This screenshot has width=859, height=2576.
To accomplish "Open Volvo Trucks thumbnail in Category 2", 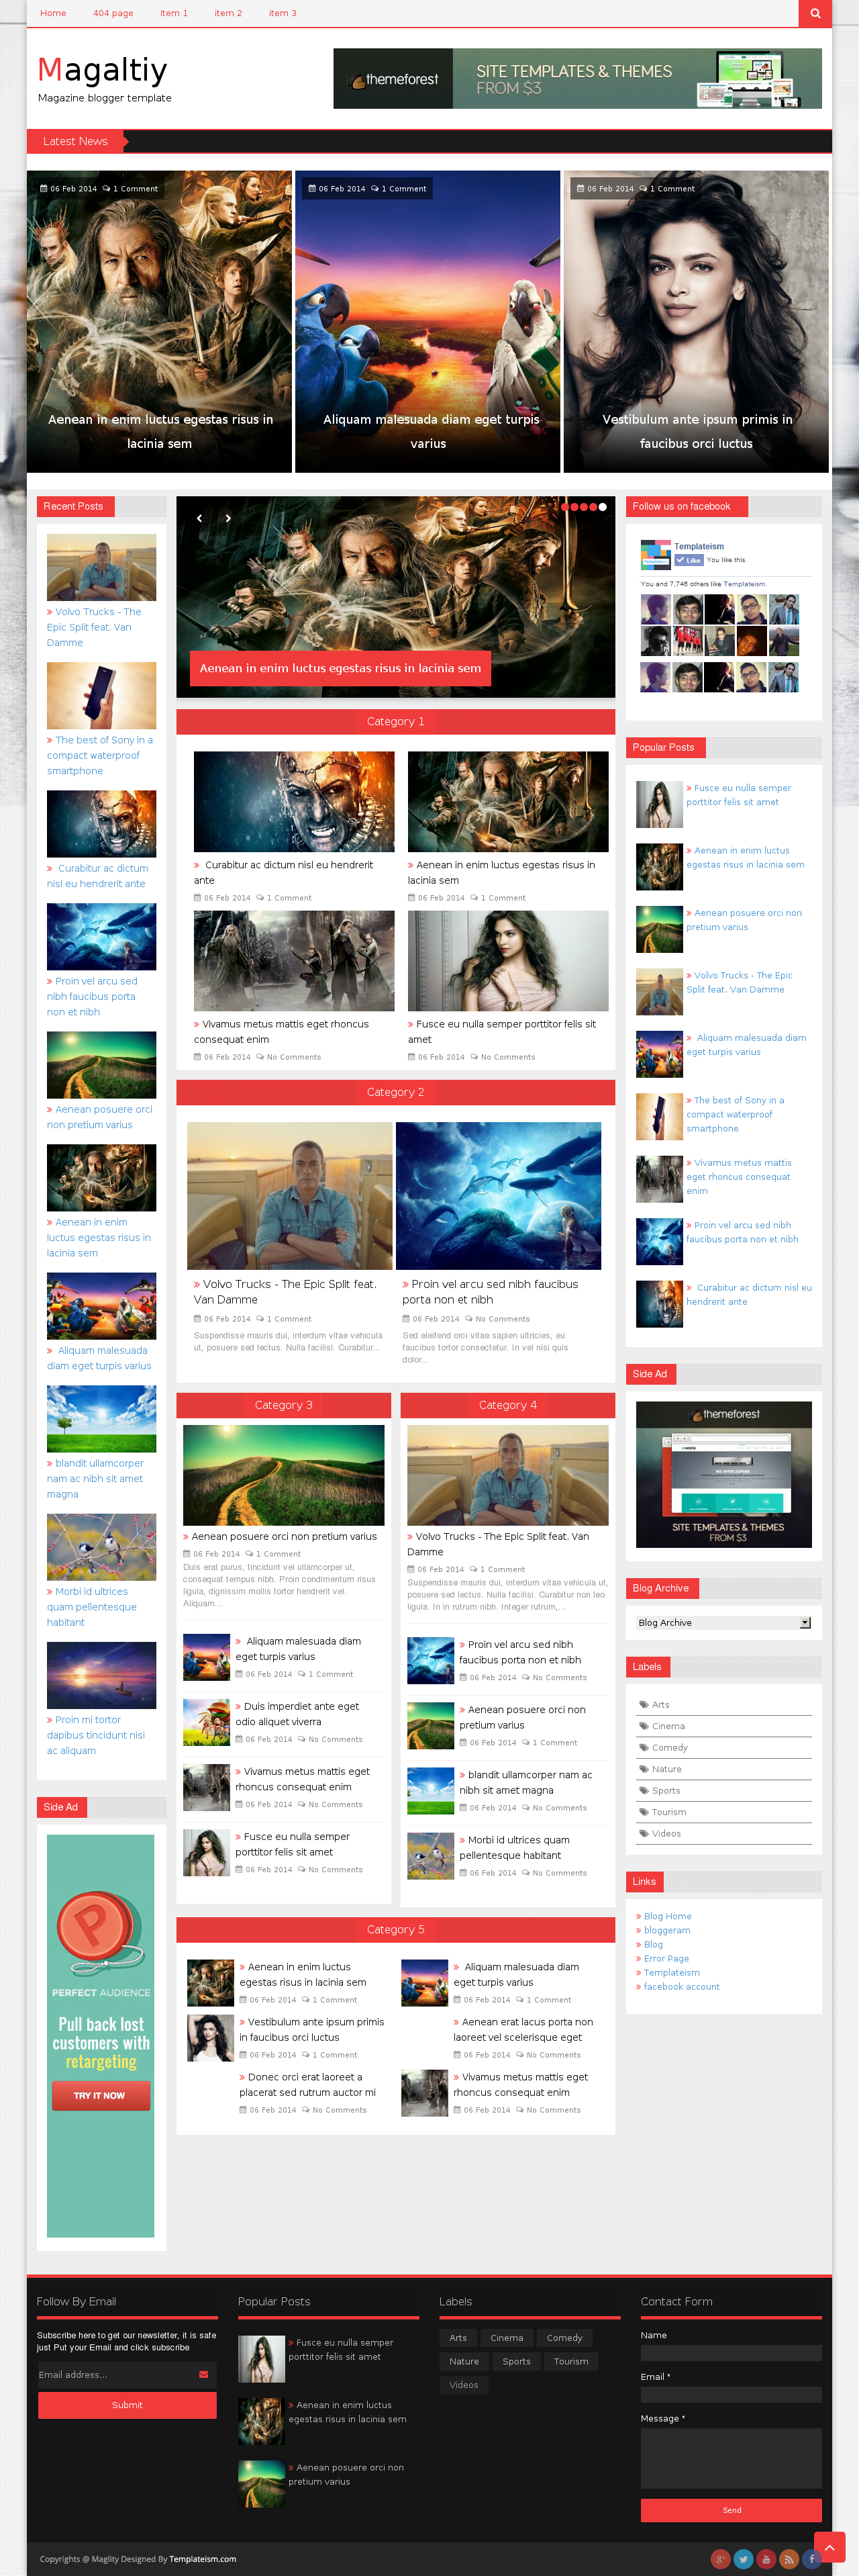I will (290, 1195).
